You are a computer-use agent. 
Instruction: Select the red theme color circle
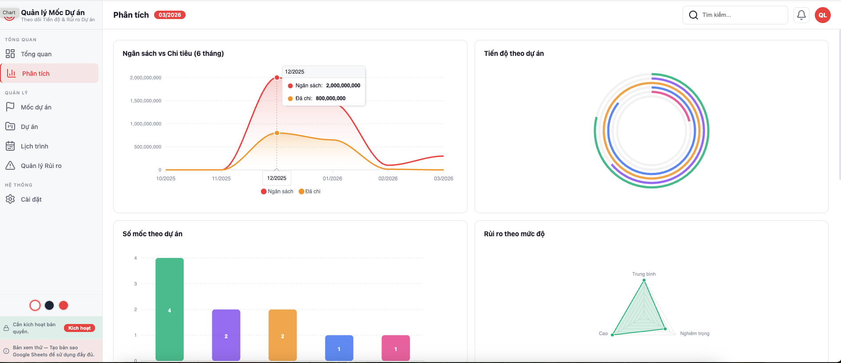63,305
